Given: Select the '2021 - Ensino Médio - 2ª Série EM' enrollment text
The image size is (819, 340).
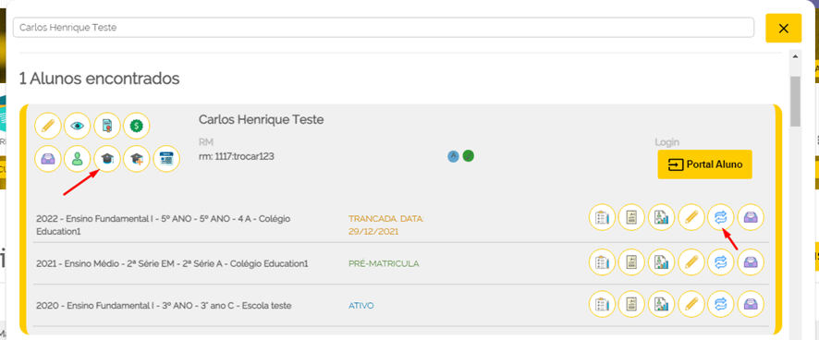Looking at the screenshot, I should pos(172,263).
